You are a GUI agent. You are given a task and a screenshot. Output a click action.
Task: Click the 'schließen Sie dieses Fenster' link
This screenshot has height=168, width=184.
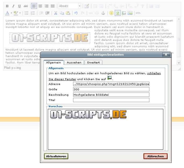point(154,73)
